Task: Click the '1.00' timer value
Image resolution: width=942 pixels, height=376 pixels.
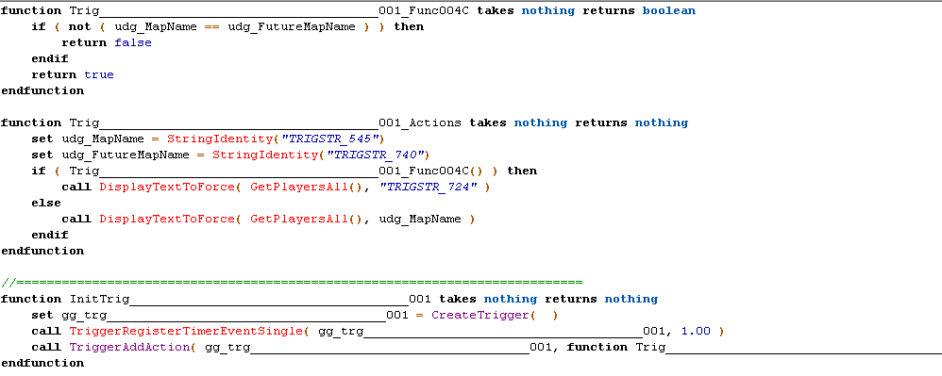Action: (x=696, y=331)
